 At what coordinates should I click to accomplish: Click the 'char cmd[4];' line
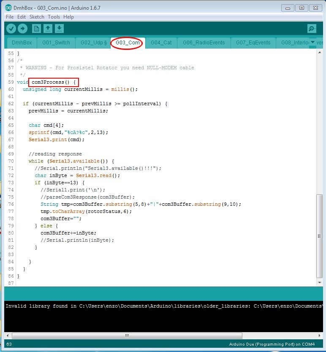pos(46,125)
